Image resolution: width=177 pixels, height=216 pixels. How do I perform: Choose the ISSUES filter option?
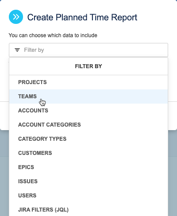click(x=88, y=181)
